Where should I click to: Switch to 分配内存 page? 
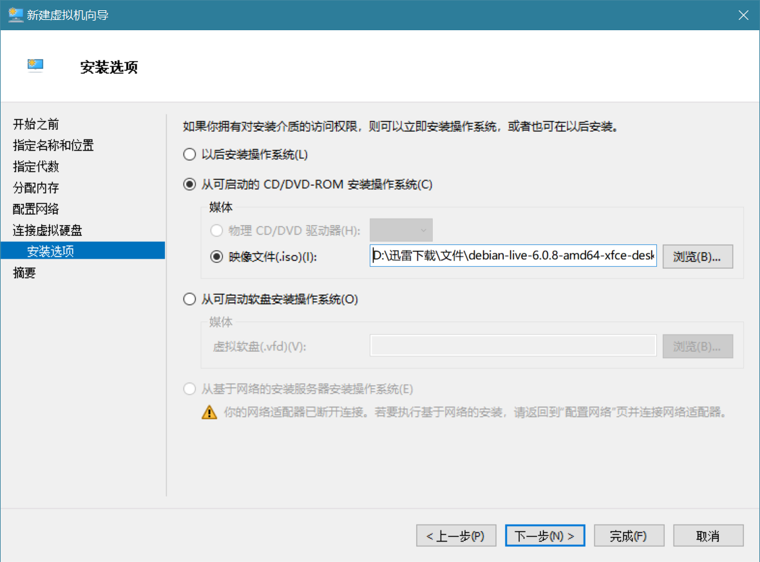coord(36,188)
